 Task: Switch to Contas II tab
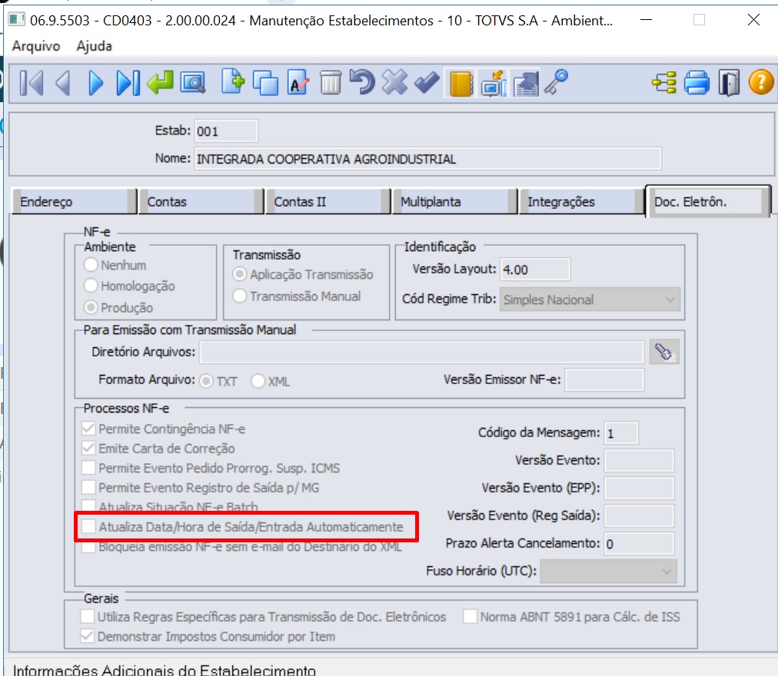[327, 202]
